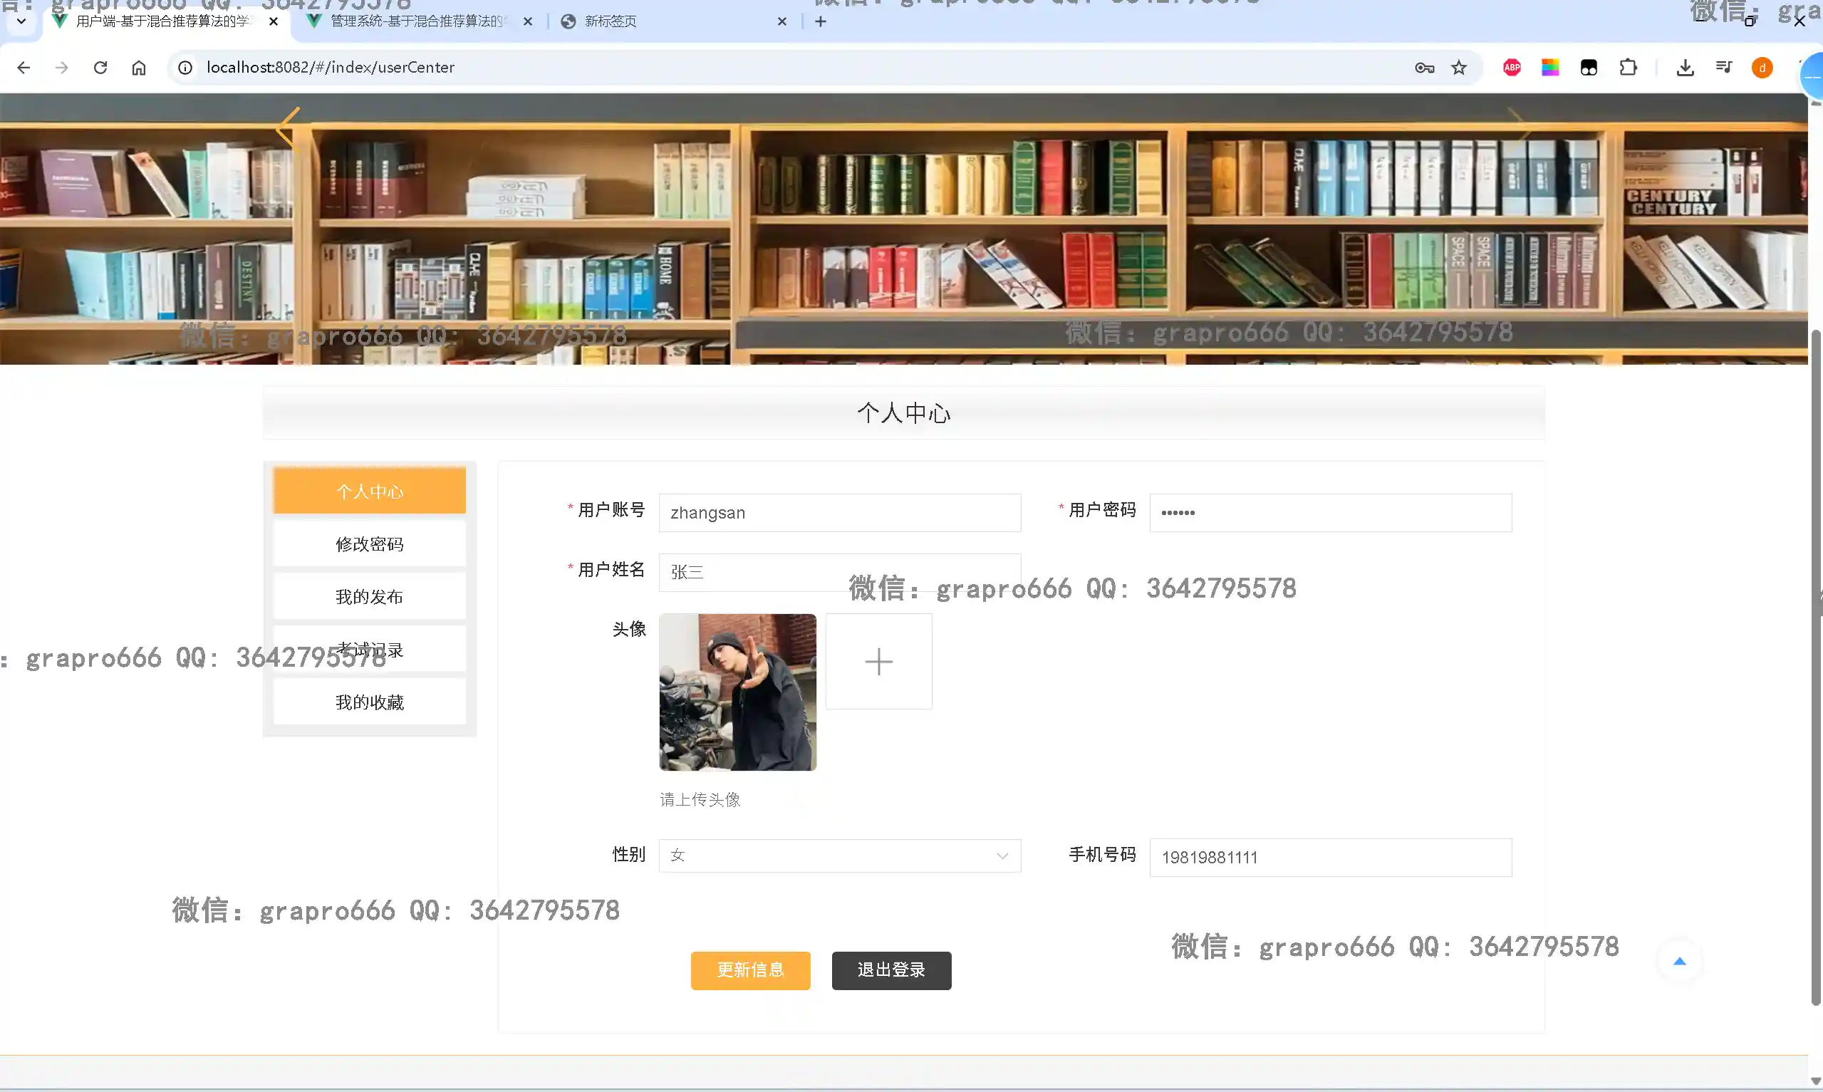Select 我的收藏 in the sidebar
Viewport: 1823px width, 1092px height.
369,702
